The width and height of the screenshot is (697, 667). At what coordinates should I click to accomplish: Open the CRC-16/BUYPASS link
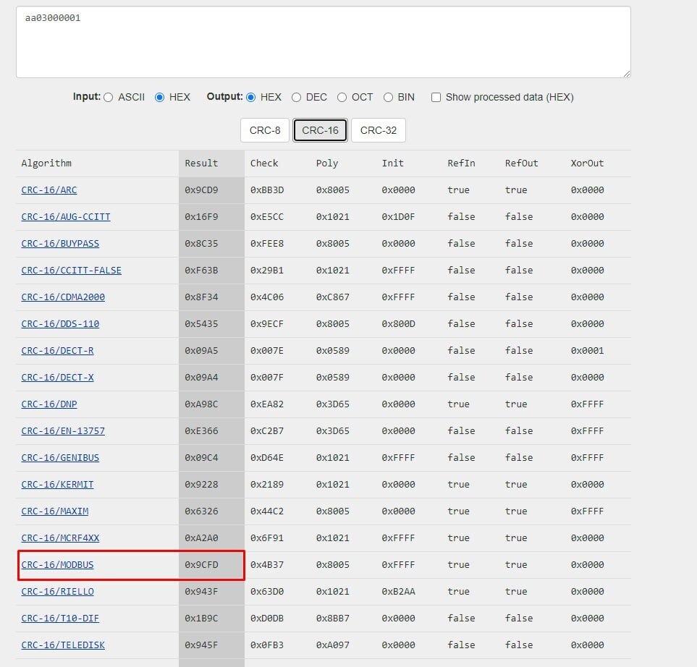pyautogui.click(x=60, y=244)
